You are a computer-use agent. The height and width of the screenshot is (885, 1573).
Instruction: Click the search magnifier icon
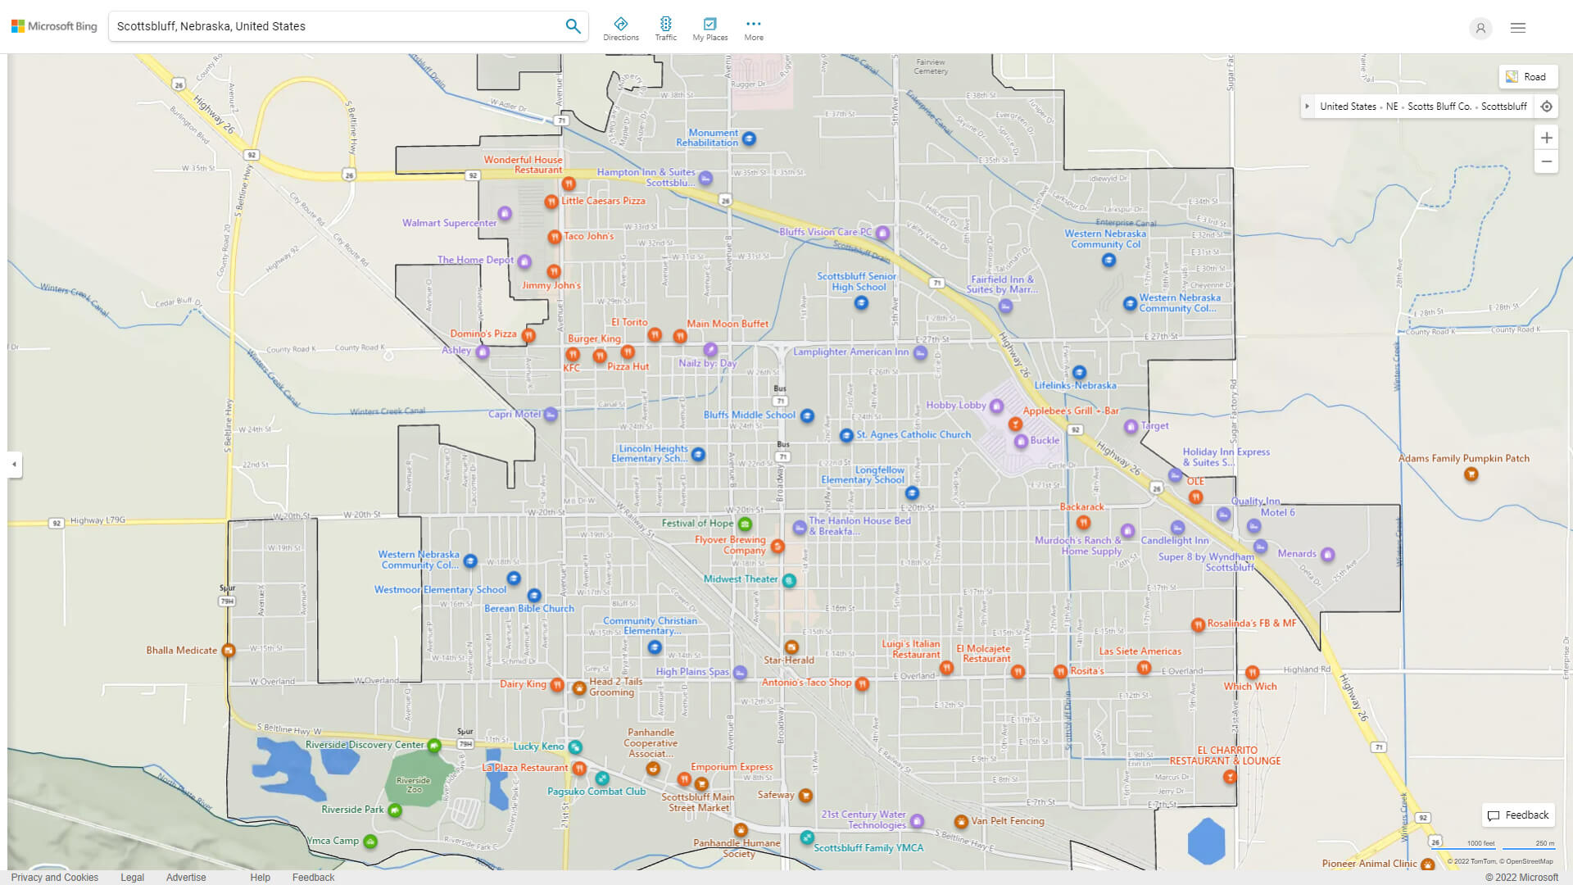573,25
